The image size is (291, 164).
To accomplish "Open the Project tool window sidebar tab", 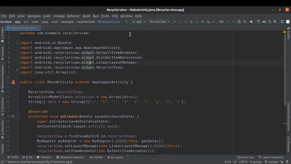I will point(2,35).
